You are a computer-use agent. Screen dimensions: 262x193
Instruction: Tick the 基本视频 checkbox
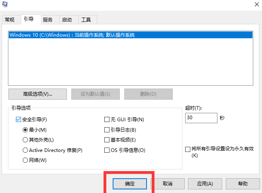107,140
